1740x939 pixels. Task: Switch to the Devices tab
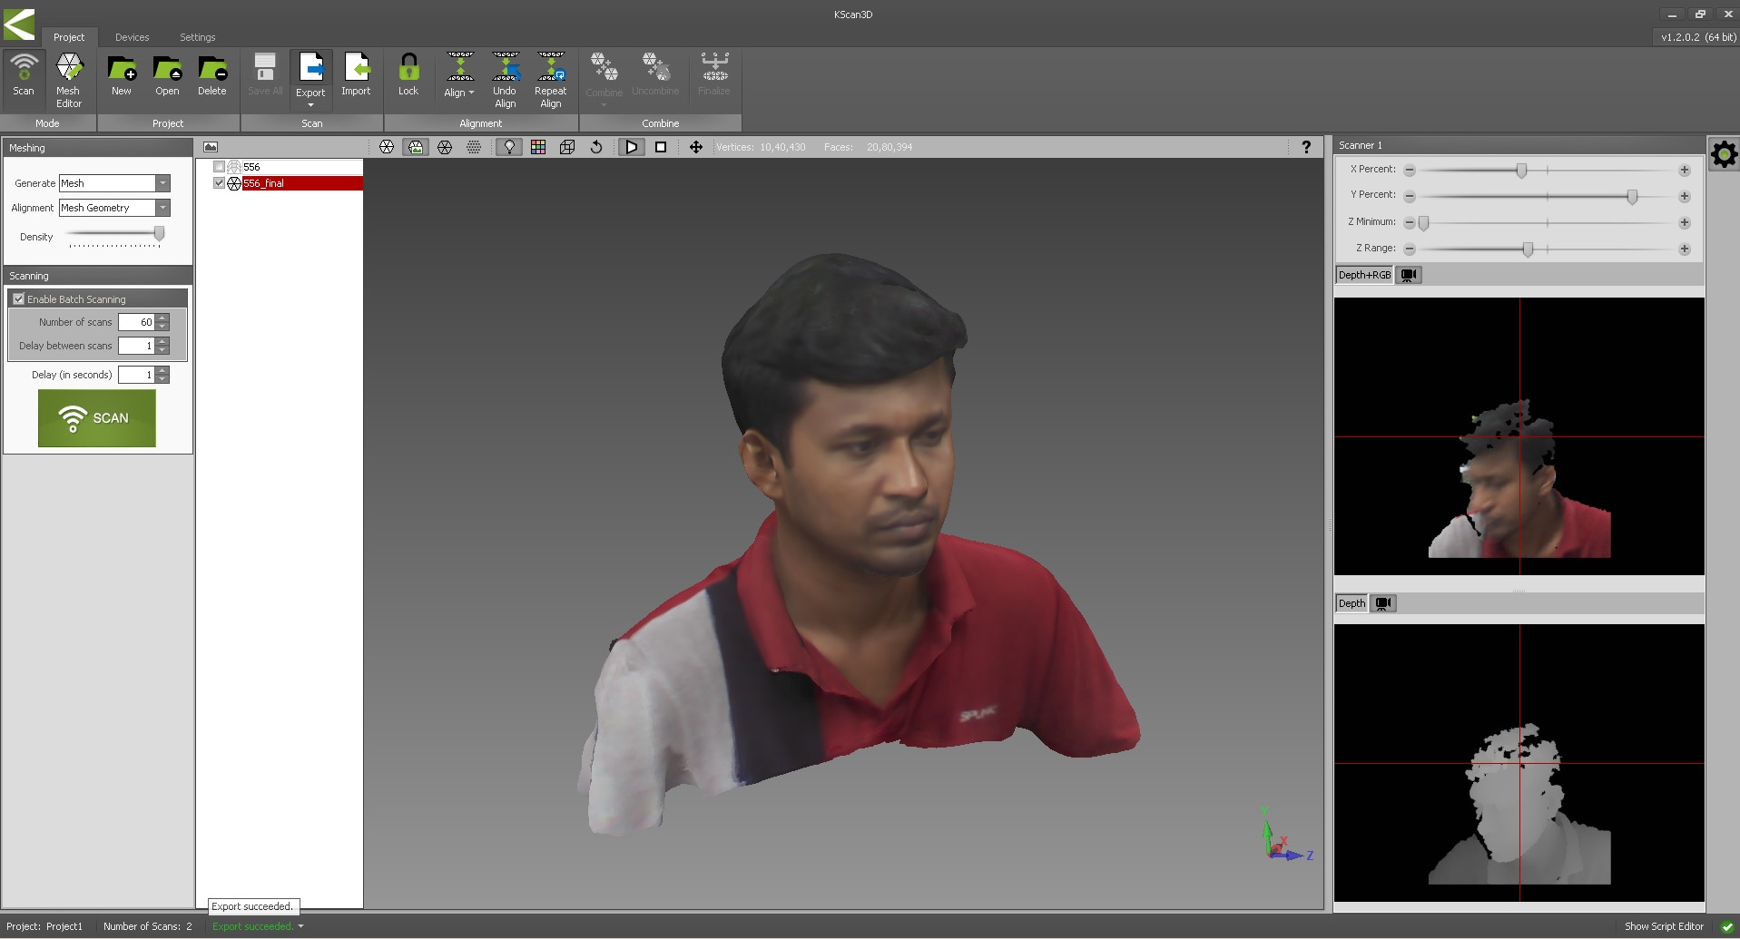(x=132, y=37)
